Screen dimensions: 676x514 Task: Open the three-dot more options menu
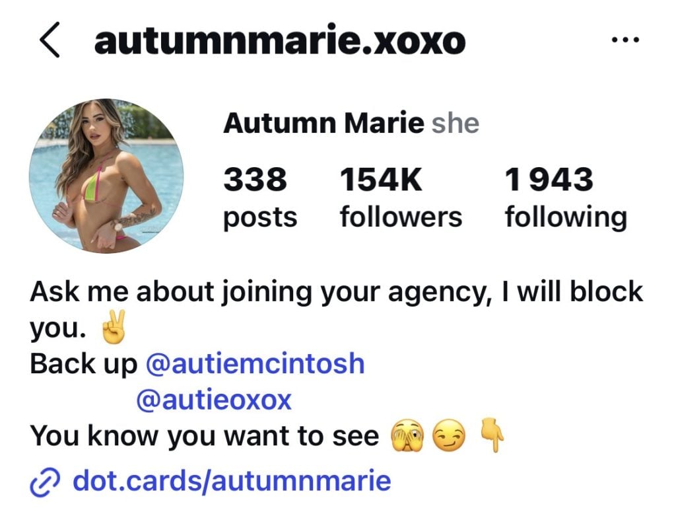[626, 40]
